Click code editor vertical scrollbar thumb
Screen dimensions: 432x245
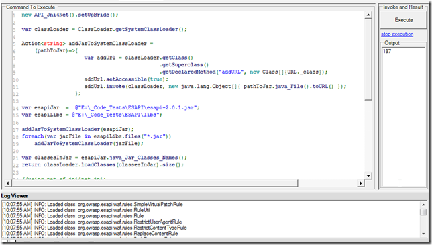click(x=368, y=60)
